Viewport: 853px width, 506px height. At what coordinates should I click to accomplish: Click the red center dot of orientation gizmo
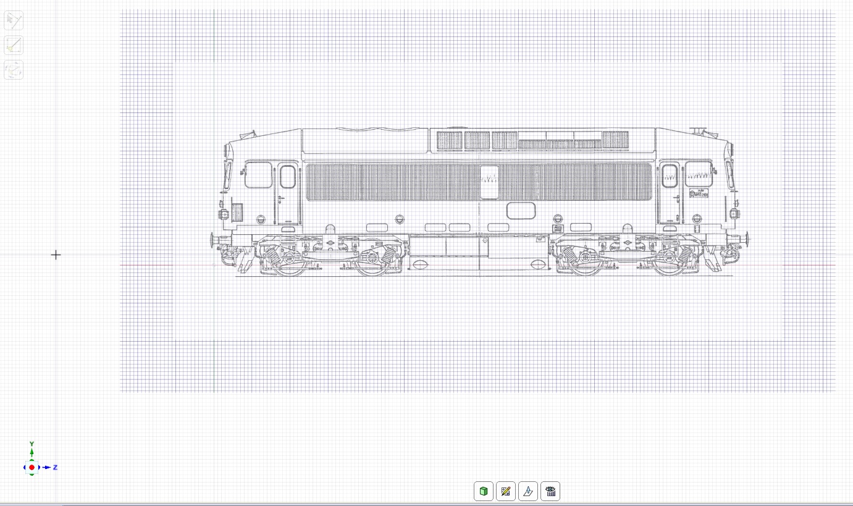click(32, 467)
